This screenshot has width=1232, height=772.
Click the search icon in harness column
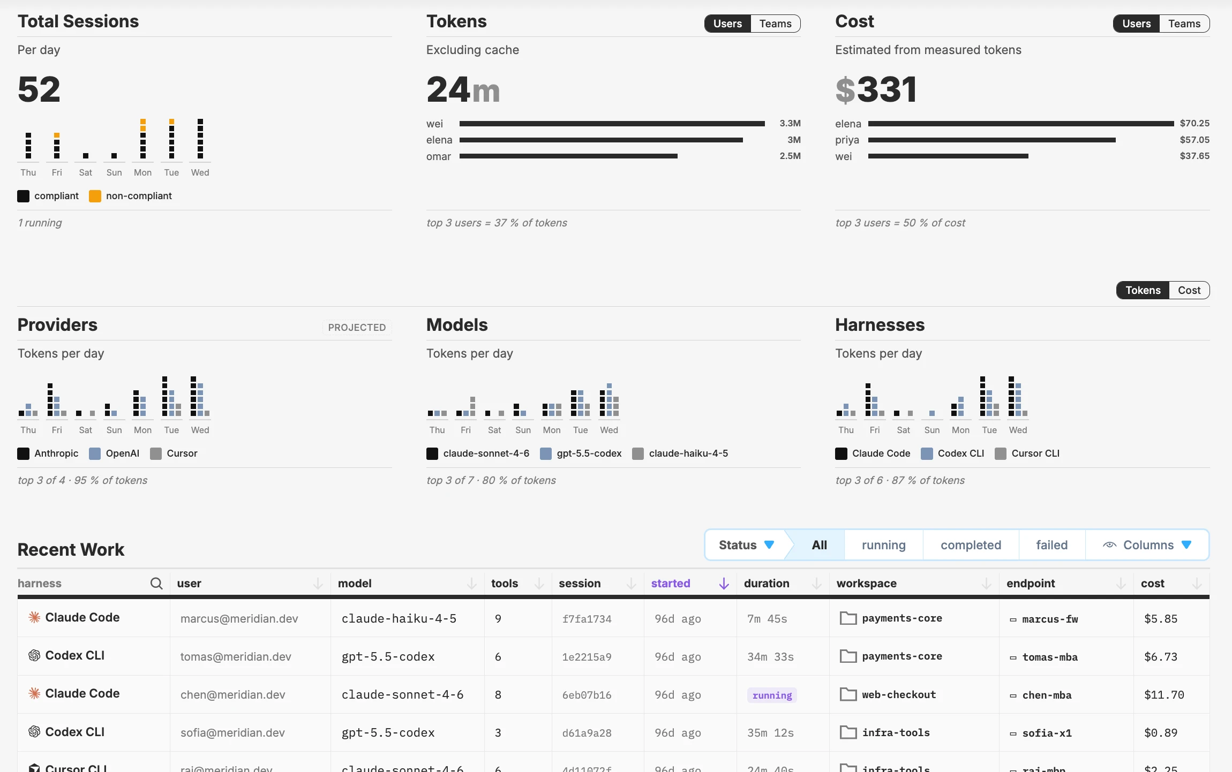click(156, 584)
